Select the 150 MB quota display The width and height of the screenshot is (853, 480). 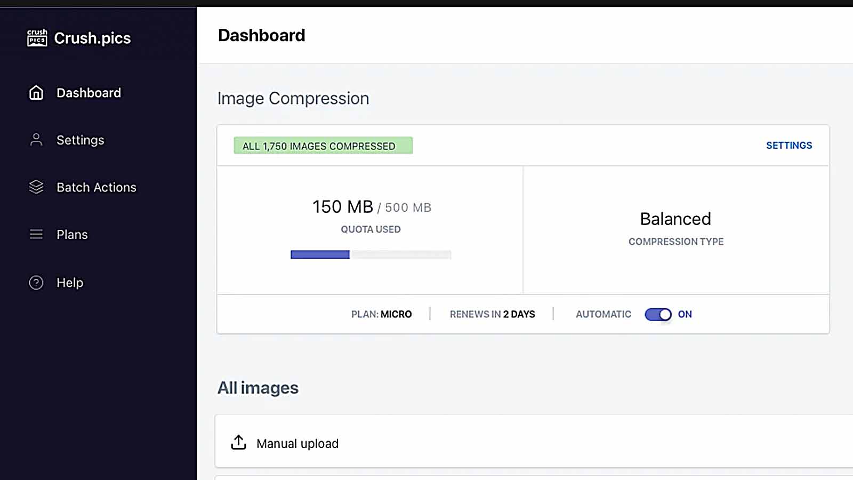coord(342,206)
